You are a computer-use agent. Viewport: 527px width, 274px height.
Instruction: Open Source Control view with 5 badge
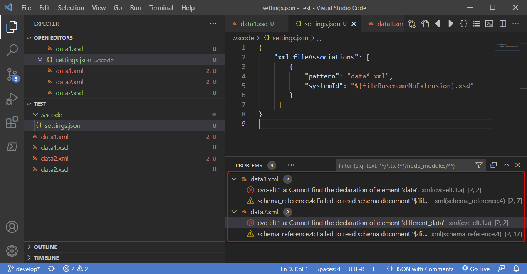pyautogui.click(x=12, y=75)
